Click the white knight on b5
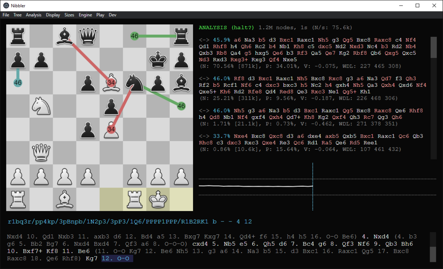443x269 pixels. point(41,106)
